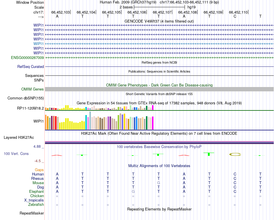Click the RepeatMasker track label
This screenshot has width=274, height=220.
pyautogui.click(x=32, y=213)
